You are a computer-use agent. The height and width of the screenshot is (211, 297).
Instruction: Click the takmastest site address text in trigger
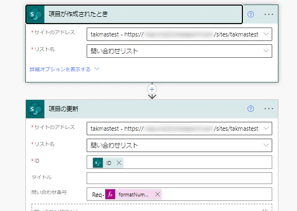click(174, 34)
